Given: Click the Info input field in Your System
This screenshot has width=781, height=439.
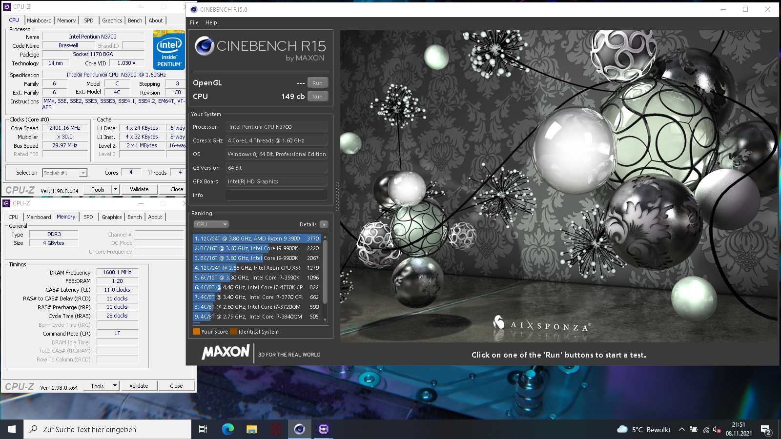Looking at the screenshot, I should pyautogui.click(x=277, y=195).
